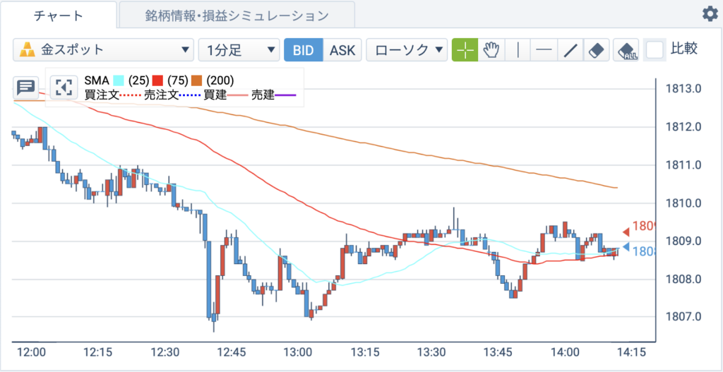Pick the eraser tool

click(597, 50)
